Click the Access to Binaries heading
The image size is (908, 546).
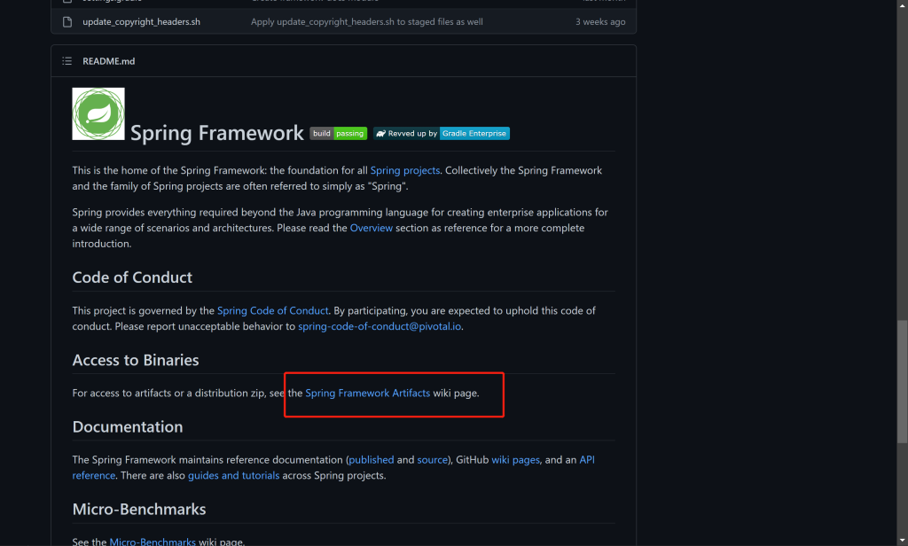point(136,360)
